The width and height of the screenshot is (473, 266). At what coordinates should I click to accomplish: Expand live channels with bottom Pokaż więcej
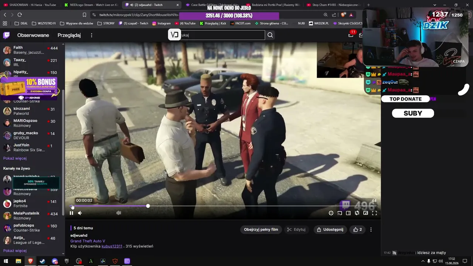tap(15, 251)
